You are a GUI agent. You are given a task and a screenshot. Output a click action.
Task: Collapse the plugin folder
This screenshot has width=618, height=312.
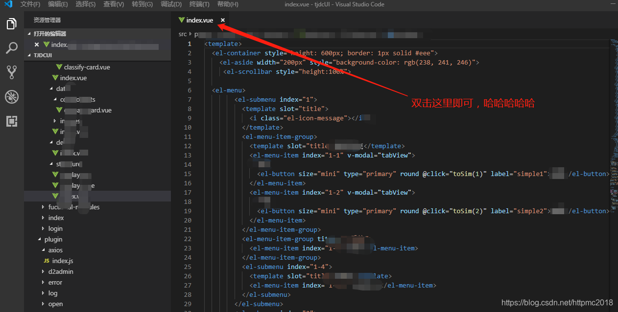pyautogui.click(x=53, y=239)
